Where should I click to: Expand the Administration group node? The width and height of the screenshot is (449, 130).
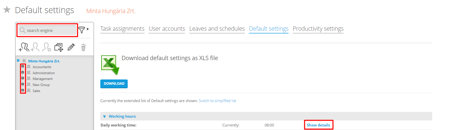23,72
